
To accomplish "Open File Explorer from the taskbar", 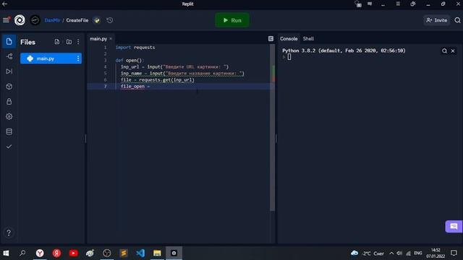I will (157, 253).
